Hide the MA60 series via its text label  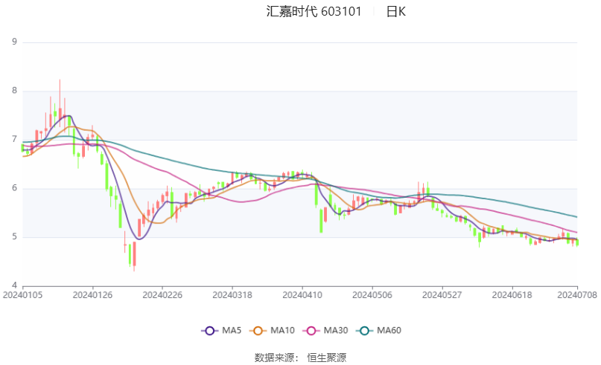pyautogui.click(x=389, y=330)
